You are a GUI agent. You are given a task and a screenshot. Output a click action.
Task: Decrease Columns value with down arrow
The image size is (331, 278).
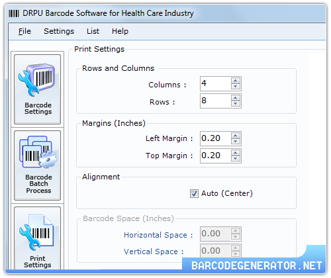pos(236,87)
